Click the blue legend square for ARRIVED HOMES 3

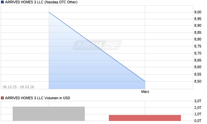tap(2, 2)
